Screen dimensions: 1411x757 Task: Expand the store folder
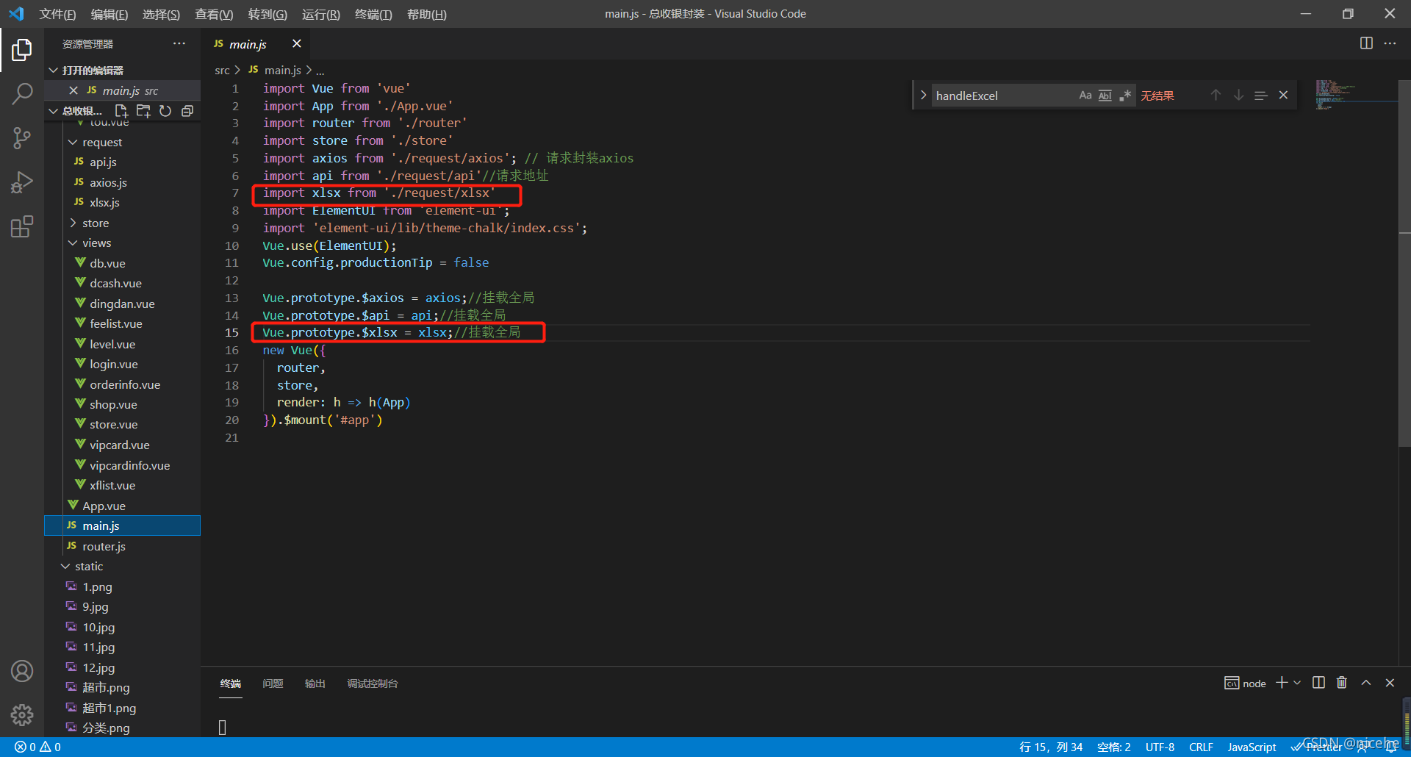point(96,223)
